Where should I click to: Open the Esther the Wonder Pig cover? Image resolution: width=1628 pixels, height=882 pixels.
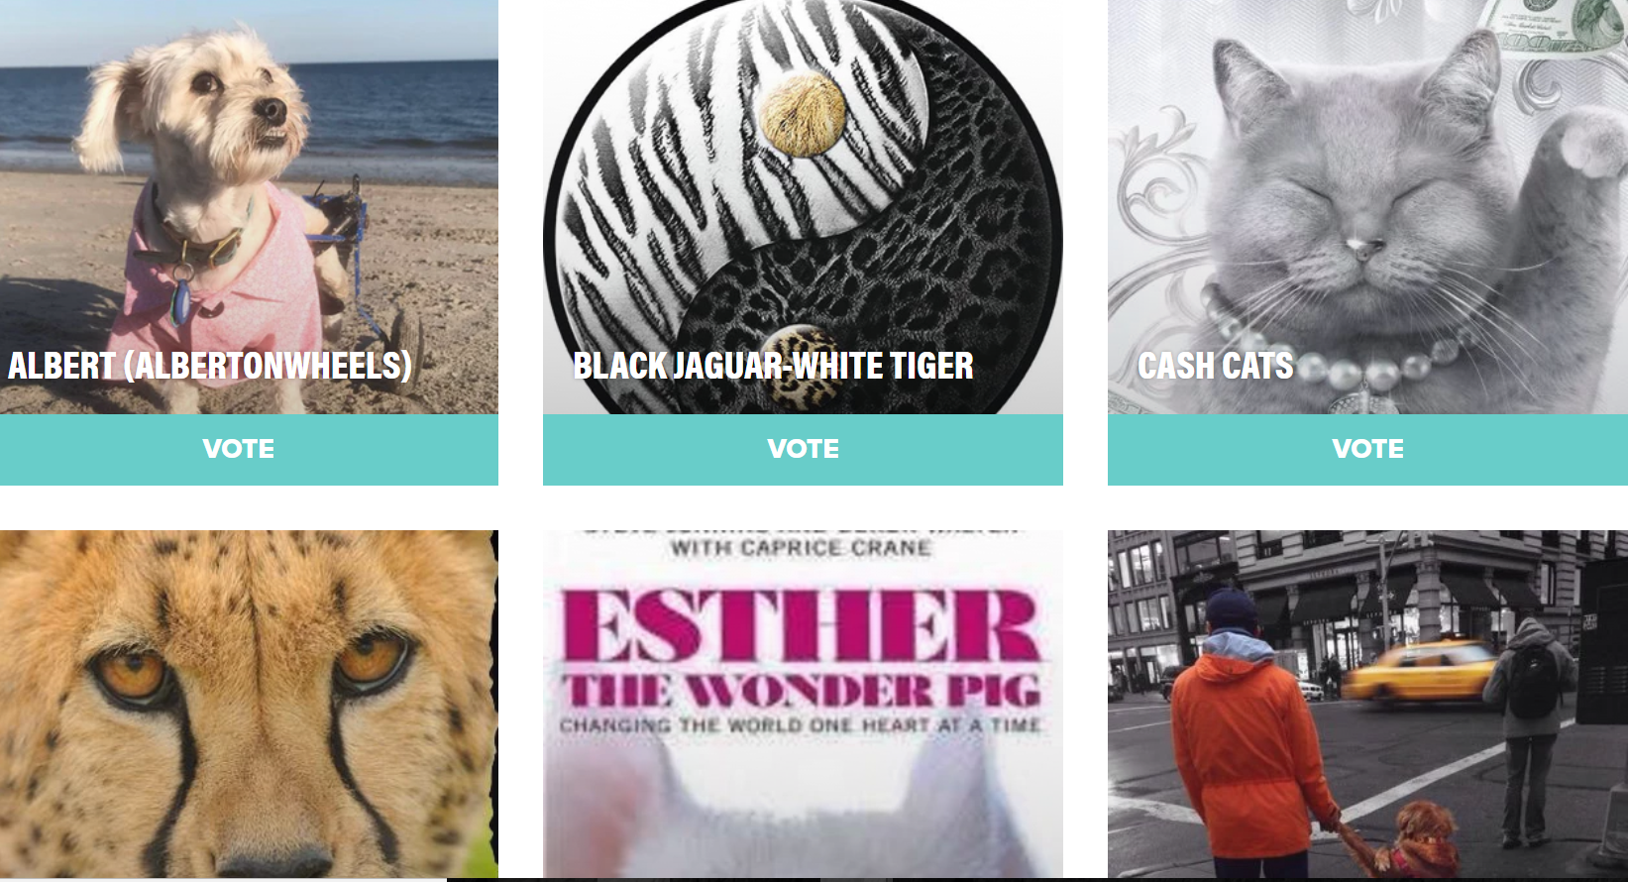pyautogui.click(x=803, y=705)
